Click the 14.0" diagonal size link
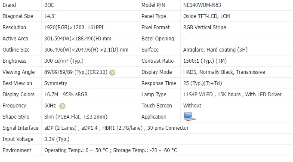 (x=50, y=16)
